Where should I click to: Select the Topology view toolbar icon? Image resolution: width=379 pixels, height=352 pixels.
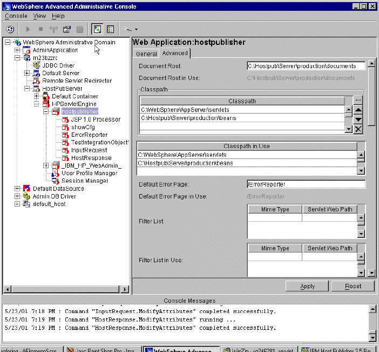(97, 29)
